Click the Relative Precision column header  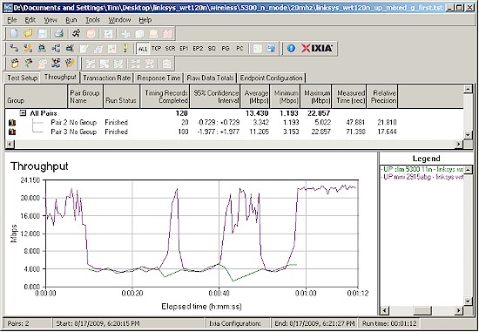[x=382, y=97]
